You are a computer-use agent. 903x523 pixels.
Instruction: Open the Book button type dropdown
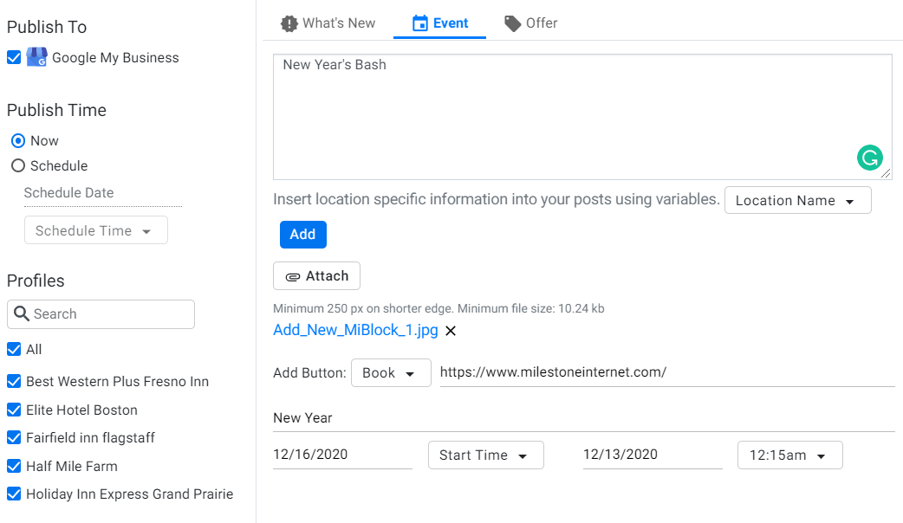[x=391, y=373]
